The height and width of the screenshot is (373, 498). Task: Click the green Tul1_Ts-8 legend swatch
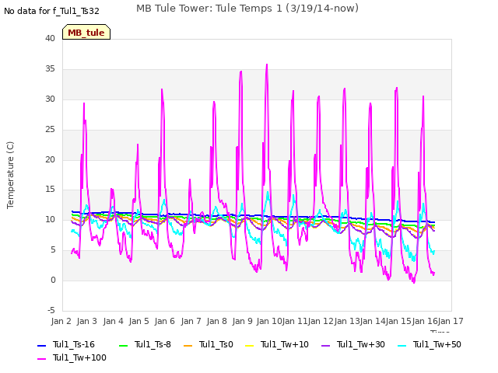coord(123,345)
